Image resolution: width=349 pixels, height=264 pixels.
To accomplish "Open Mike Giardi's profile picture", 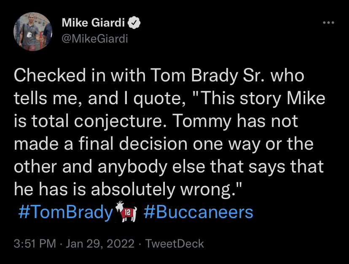I will (33, 32).
